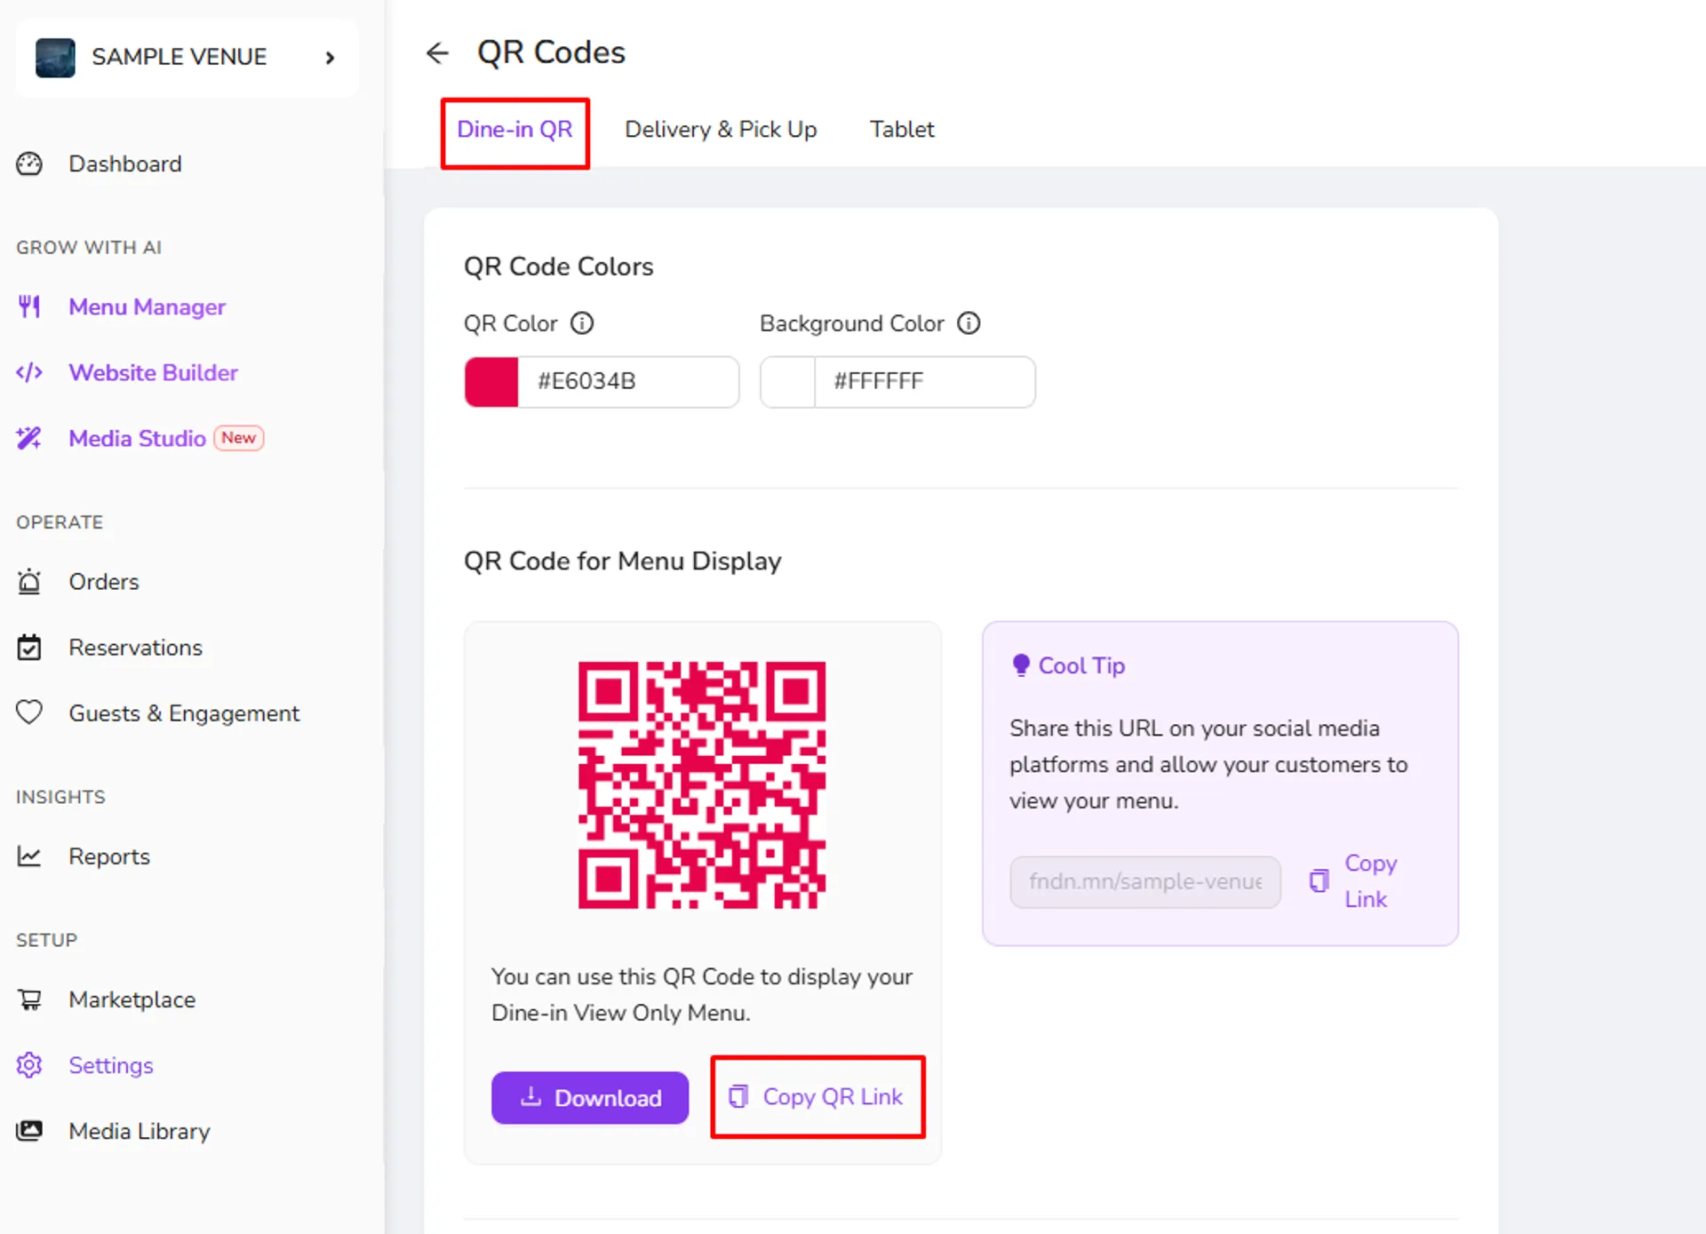Click the Guests & Engagement heart icon
The height and width of the screenshot is (1234, 1706).
(x=29, y=713)
